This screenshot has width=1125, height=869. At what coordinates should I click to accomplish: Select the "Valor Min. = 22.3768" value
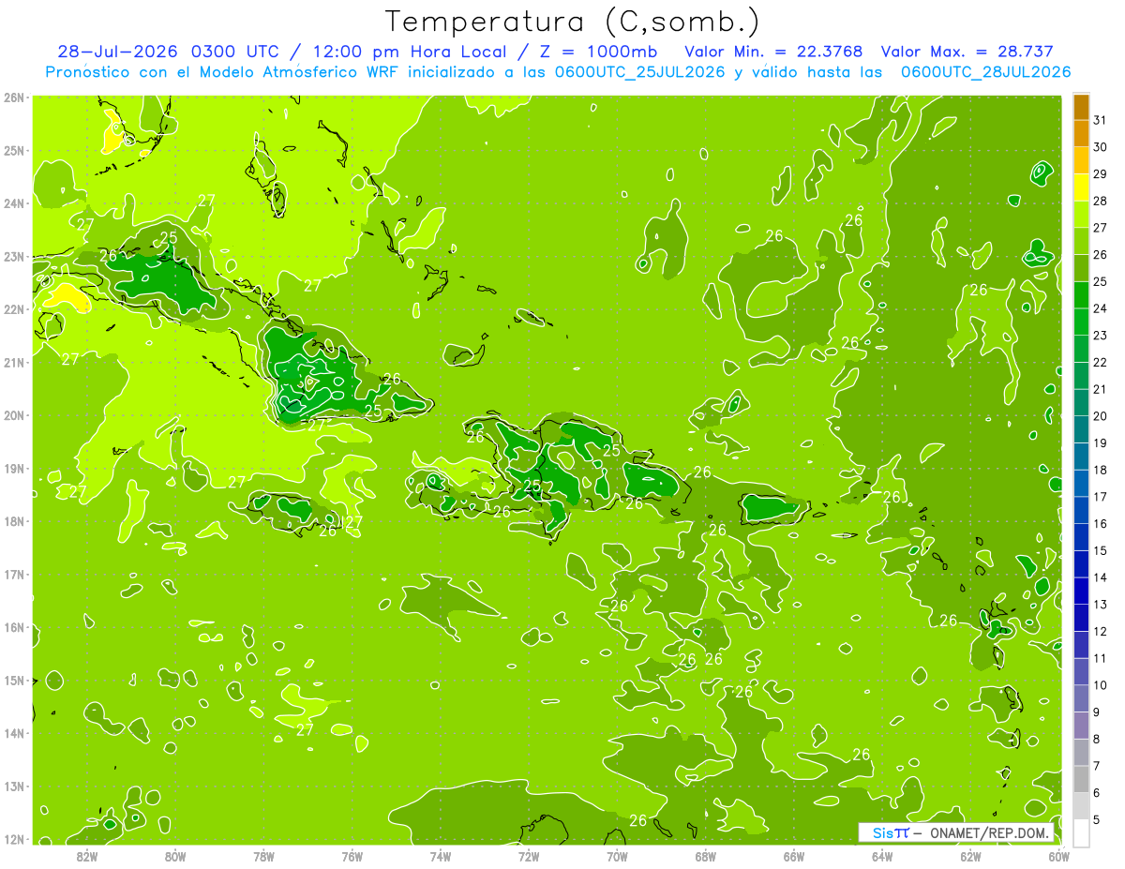[x=773, y=52]
